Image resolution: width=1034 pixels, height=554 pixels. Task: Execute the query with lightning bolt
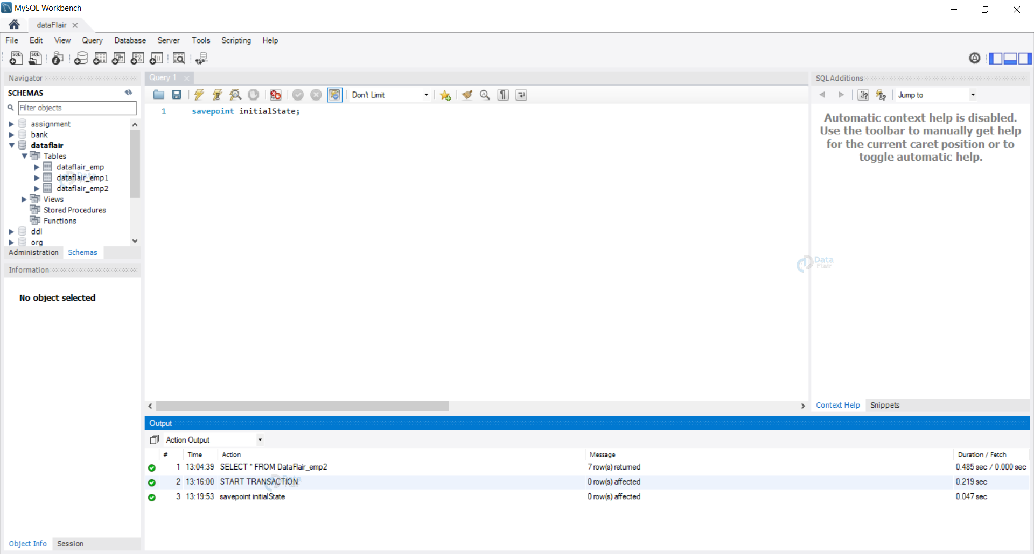coord(199,95)
